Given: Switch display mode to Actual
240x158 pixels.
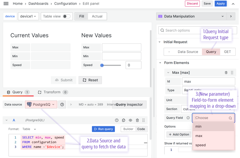Looking at the screenshot, I should tap(97, 16).
